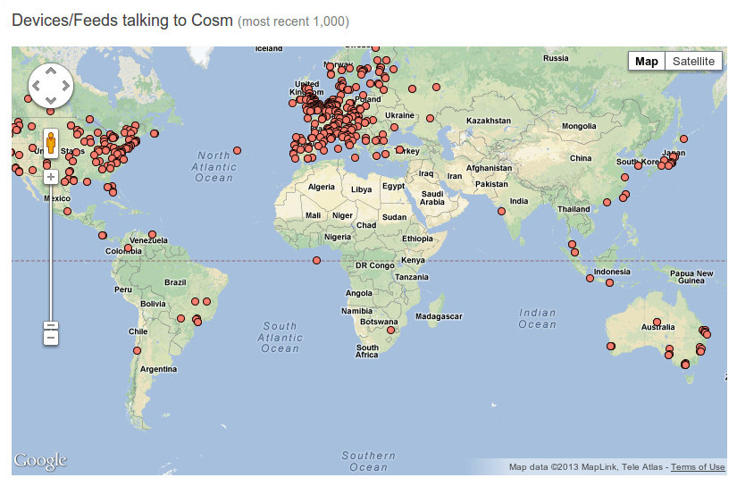Click the orange Pegman Street View icon

(x=51, y=143)
